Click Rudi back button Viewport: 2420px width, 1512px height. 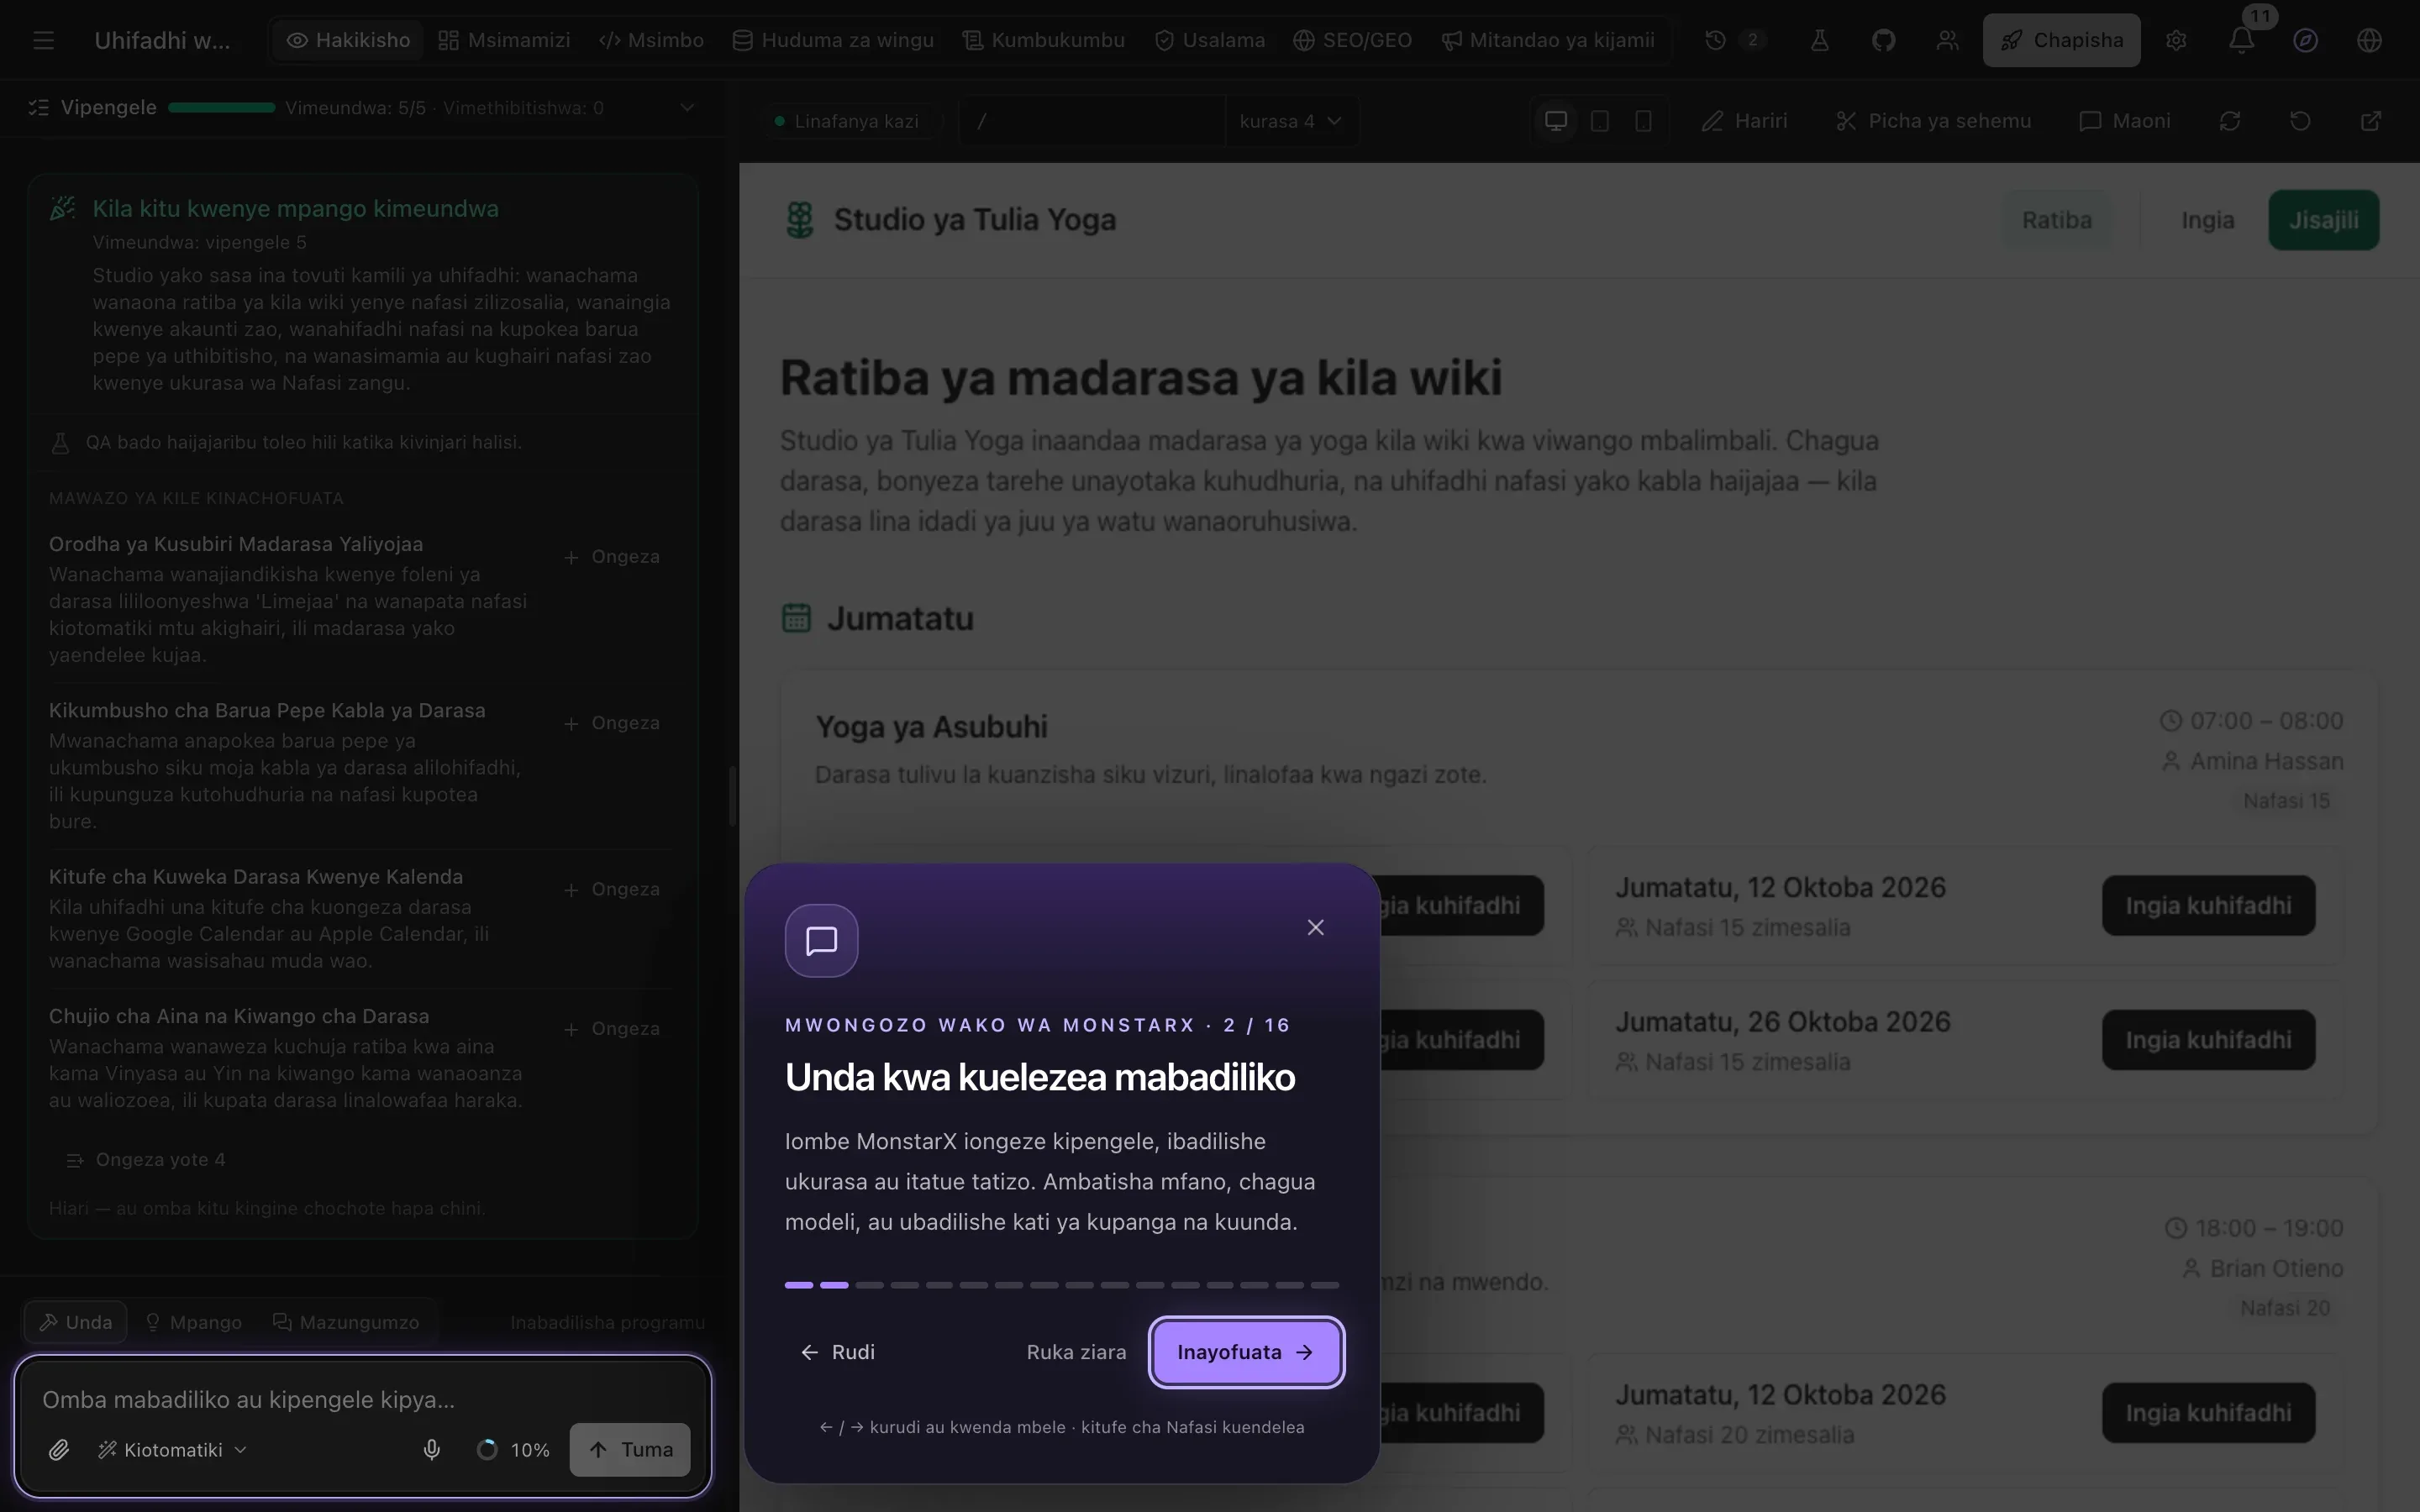(x=838, y=1352)
